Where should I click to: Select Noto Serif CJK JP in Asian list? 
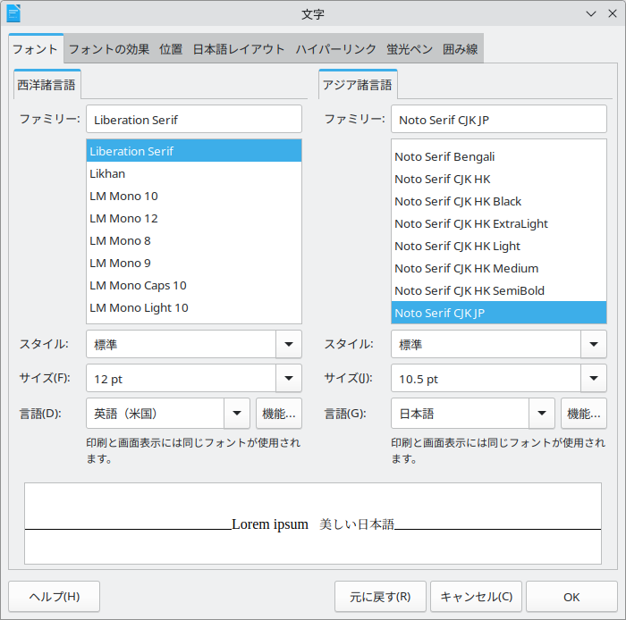click(x=499, y=313)
